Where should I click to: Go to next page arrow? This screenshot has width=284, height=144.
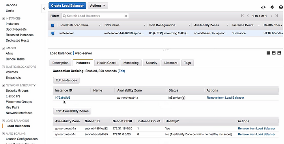click(x=271, y=16)
